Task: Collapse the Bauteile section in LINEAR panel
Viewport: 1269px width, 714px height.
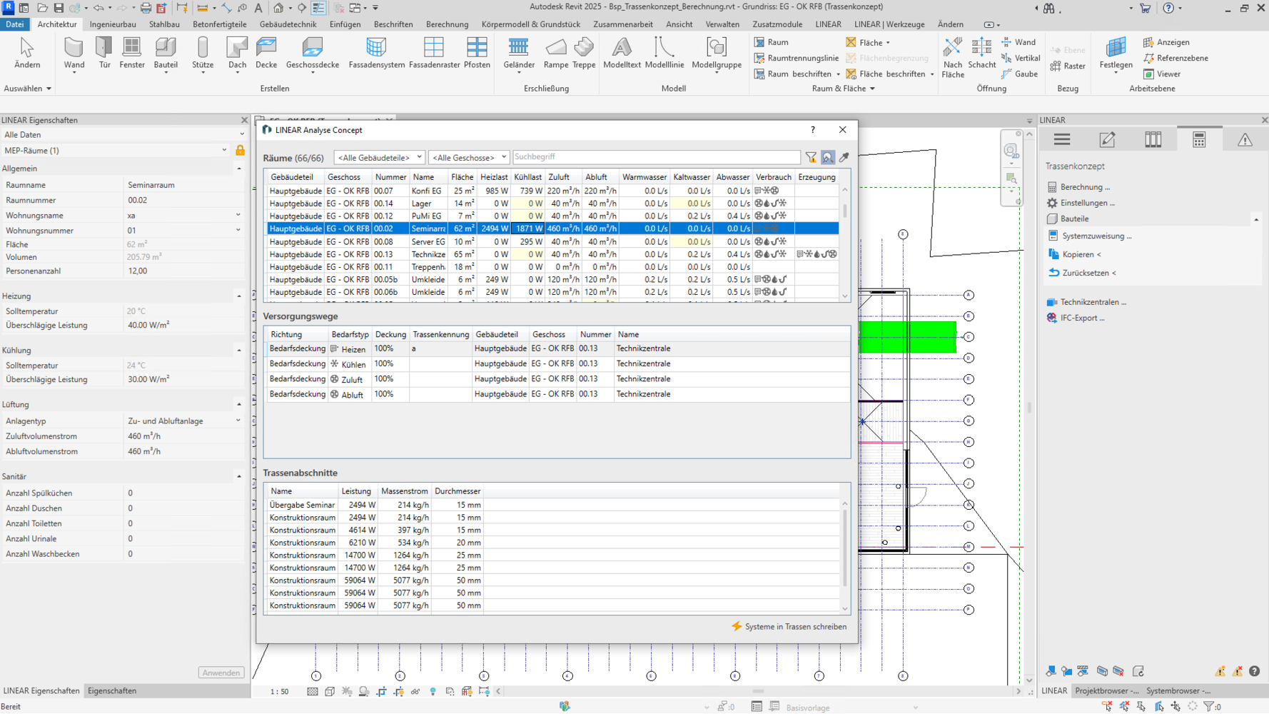Action: pyautogui.click(x=1256, y=219)
